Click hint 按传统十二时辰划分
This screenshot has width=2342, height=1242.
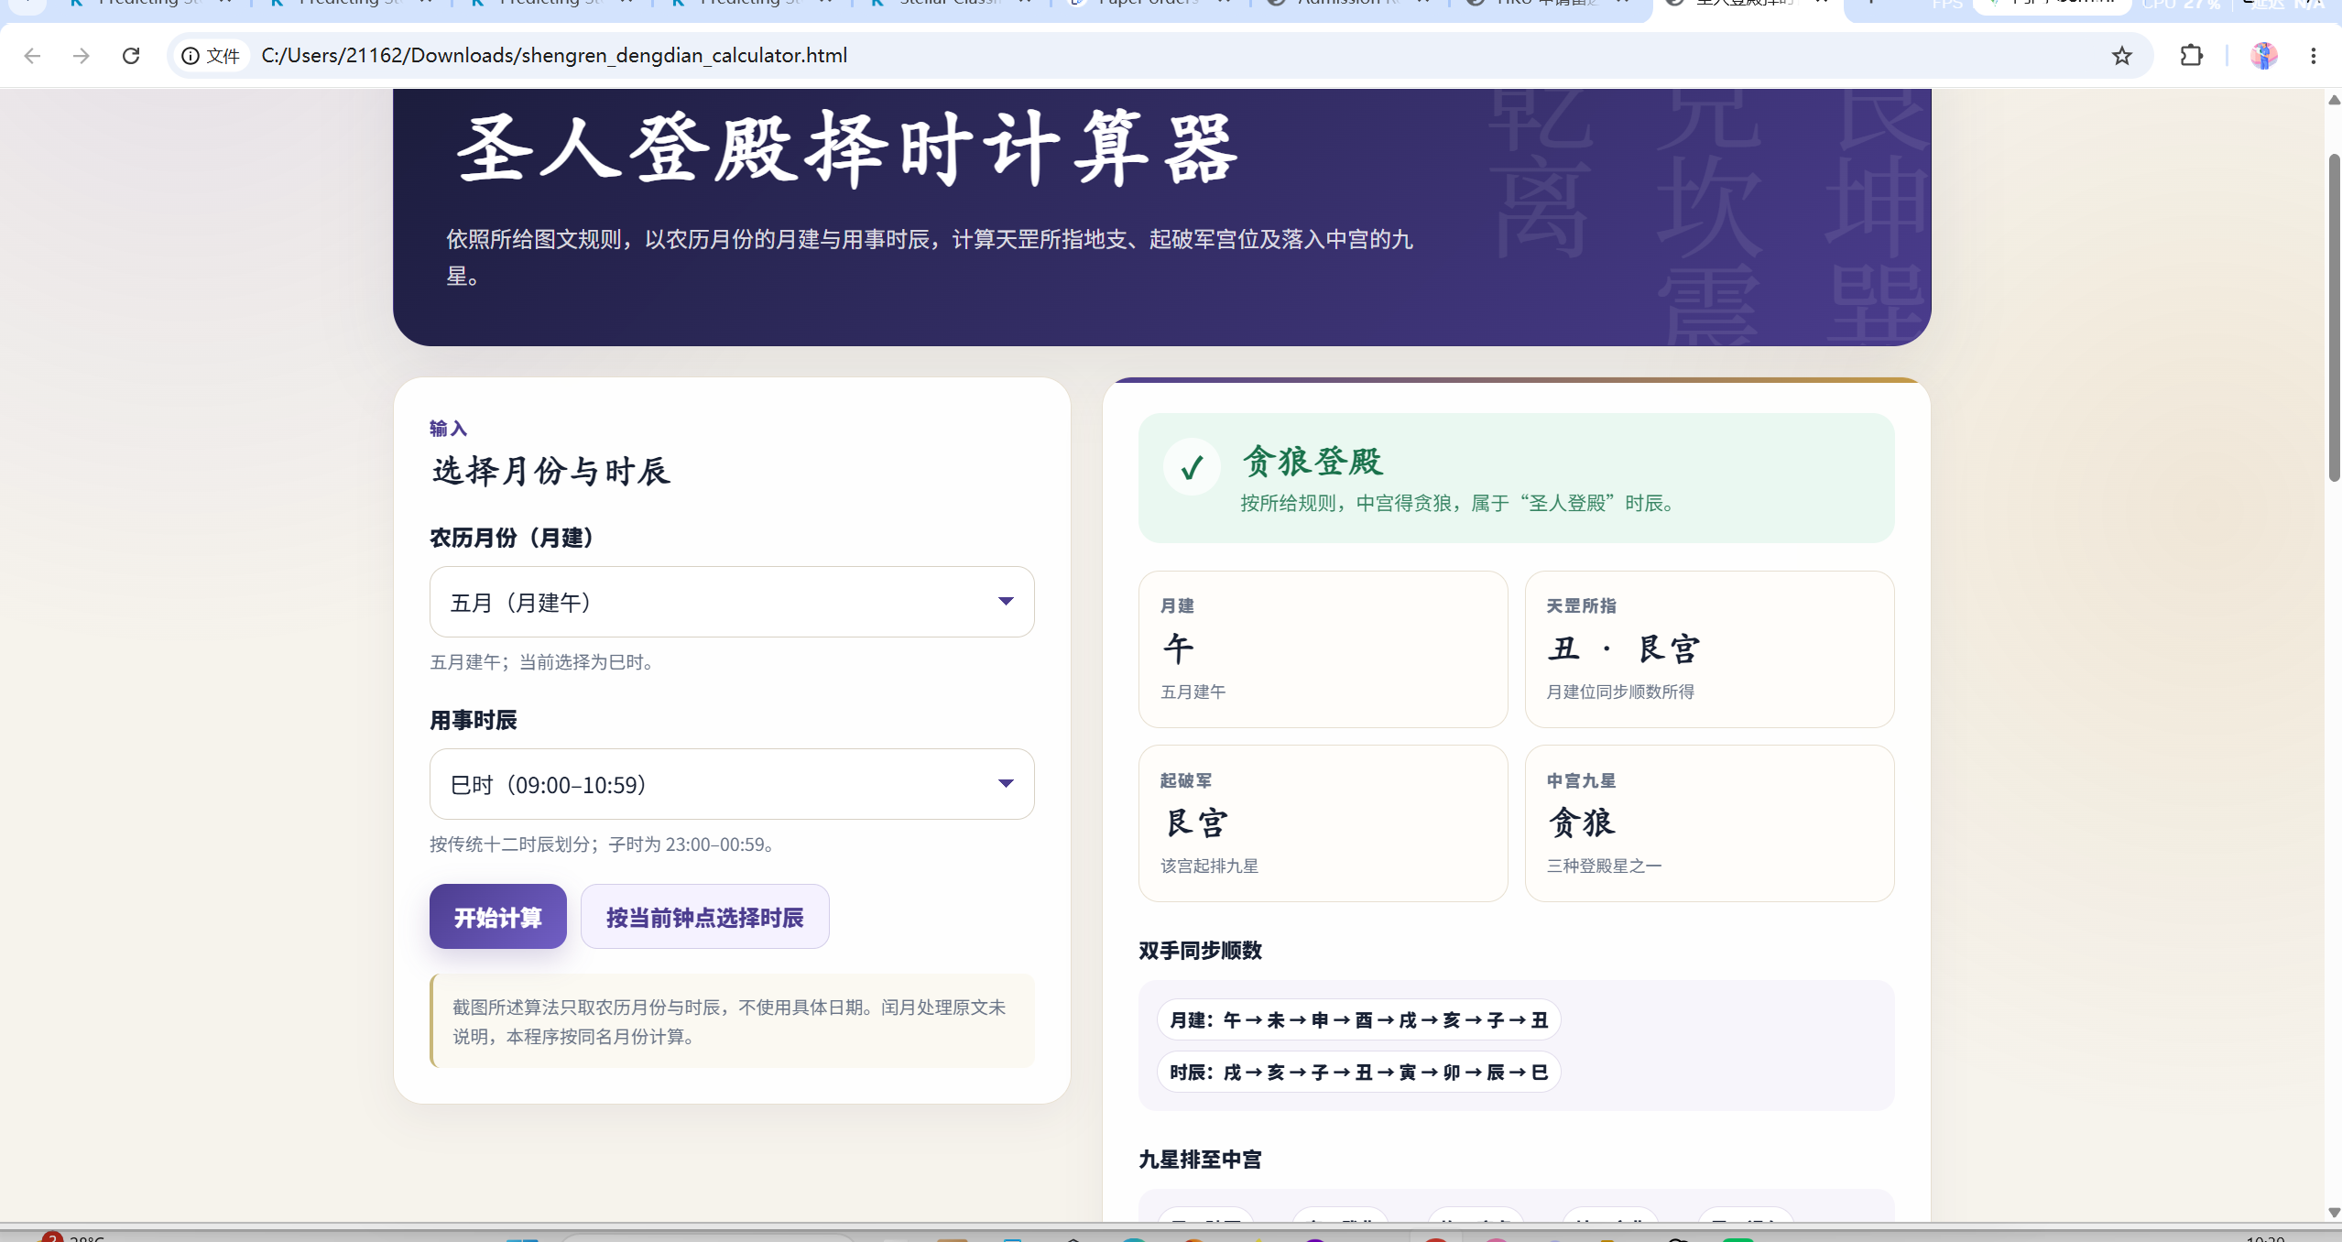tap(605, 844)
